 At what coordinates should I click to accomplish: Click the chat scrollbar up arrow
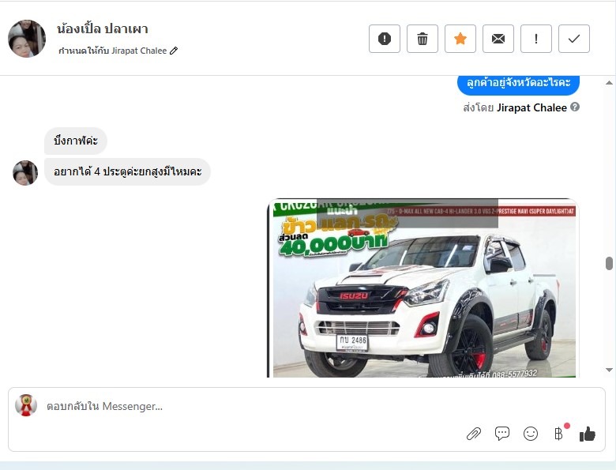coord(609,82)
